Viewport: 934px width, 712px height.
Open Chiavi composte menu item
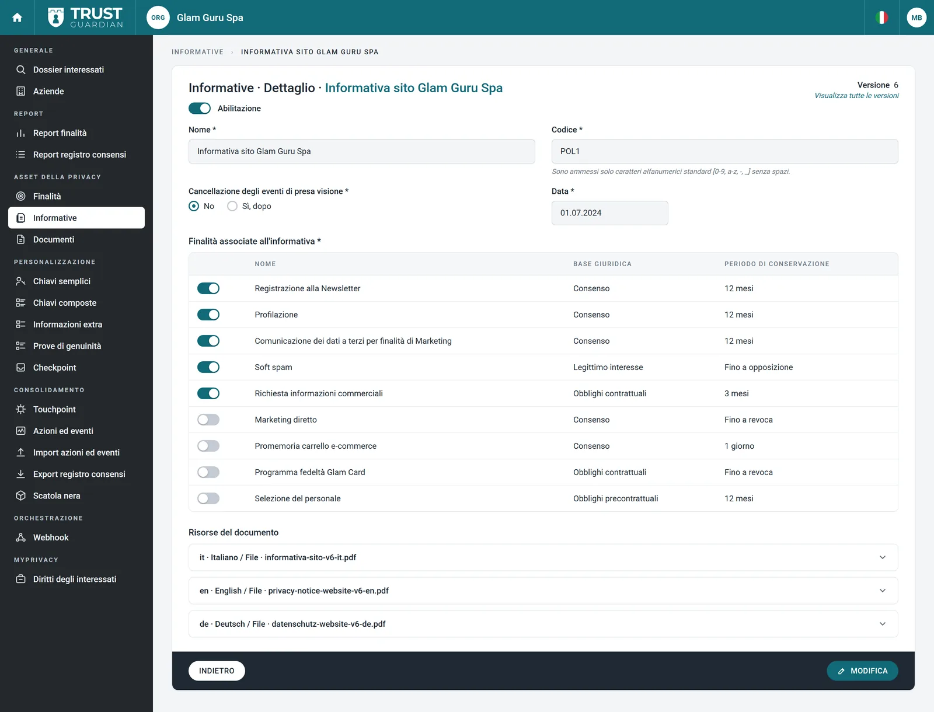pos(76,303)
